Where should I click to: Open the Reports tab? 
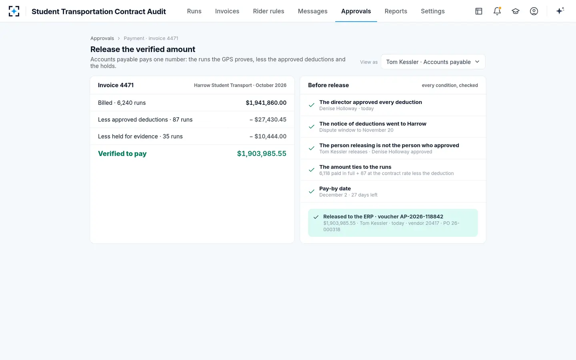tap(396, 11)
